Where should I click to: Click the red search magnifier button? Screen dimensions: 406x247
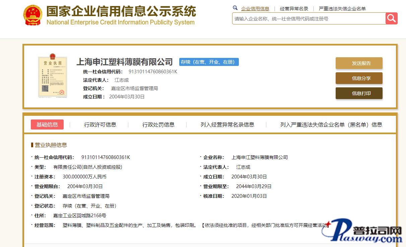click(x=391, y=18)
